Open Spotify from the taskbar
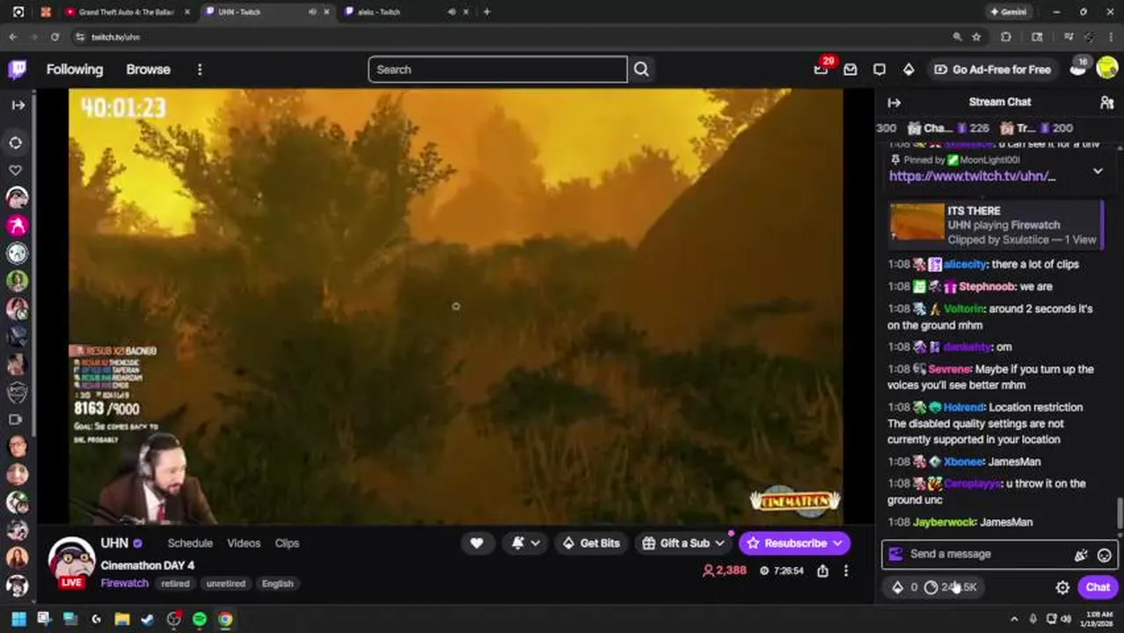This screenshot has height=633, width=1124. 200,619
